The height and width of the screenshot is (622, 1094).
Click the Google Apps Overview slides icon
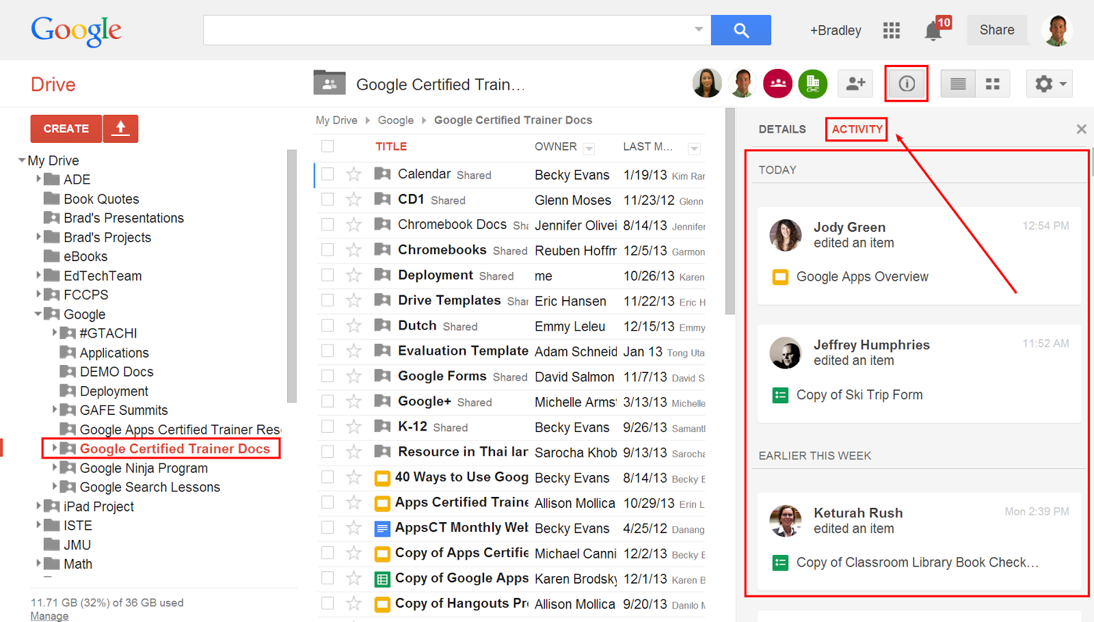[x=780, y=277]
